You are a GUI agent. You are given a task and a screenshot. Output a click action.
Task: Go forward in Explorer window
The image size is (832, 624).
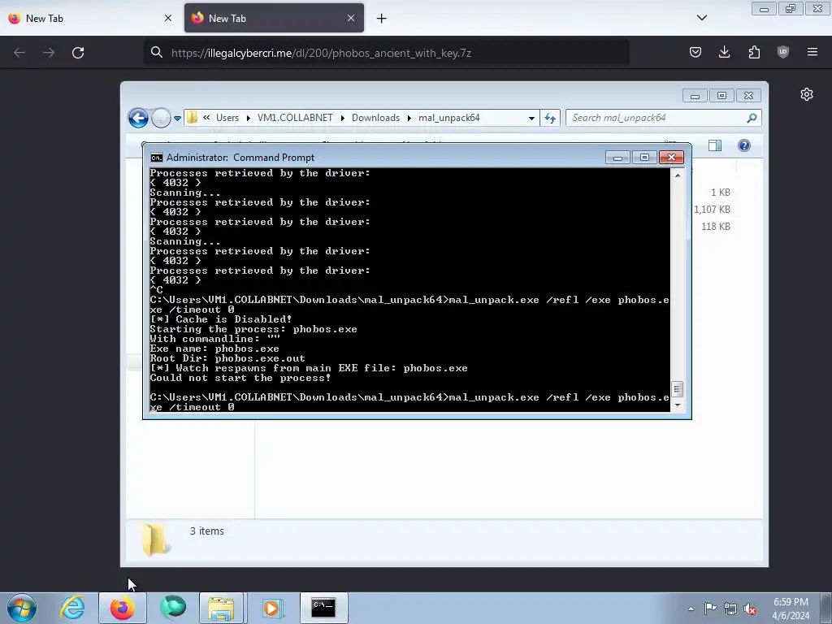[x=161, y=118]
